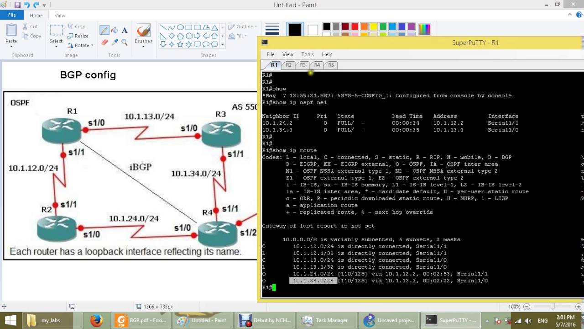Click the zoom in plus button
This screenshot has height=329, width=584.
(x=579, y=307)
